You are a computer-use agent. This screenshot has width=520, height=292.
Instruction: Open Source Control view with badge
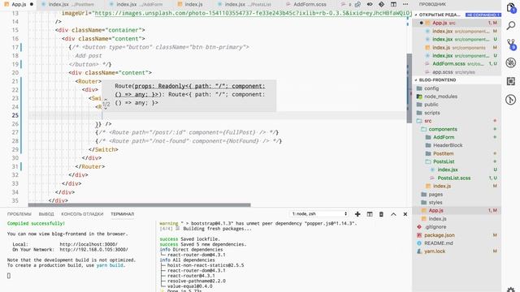click(511, 44)
